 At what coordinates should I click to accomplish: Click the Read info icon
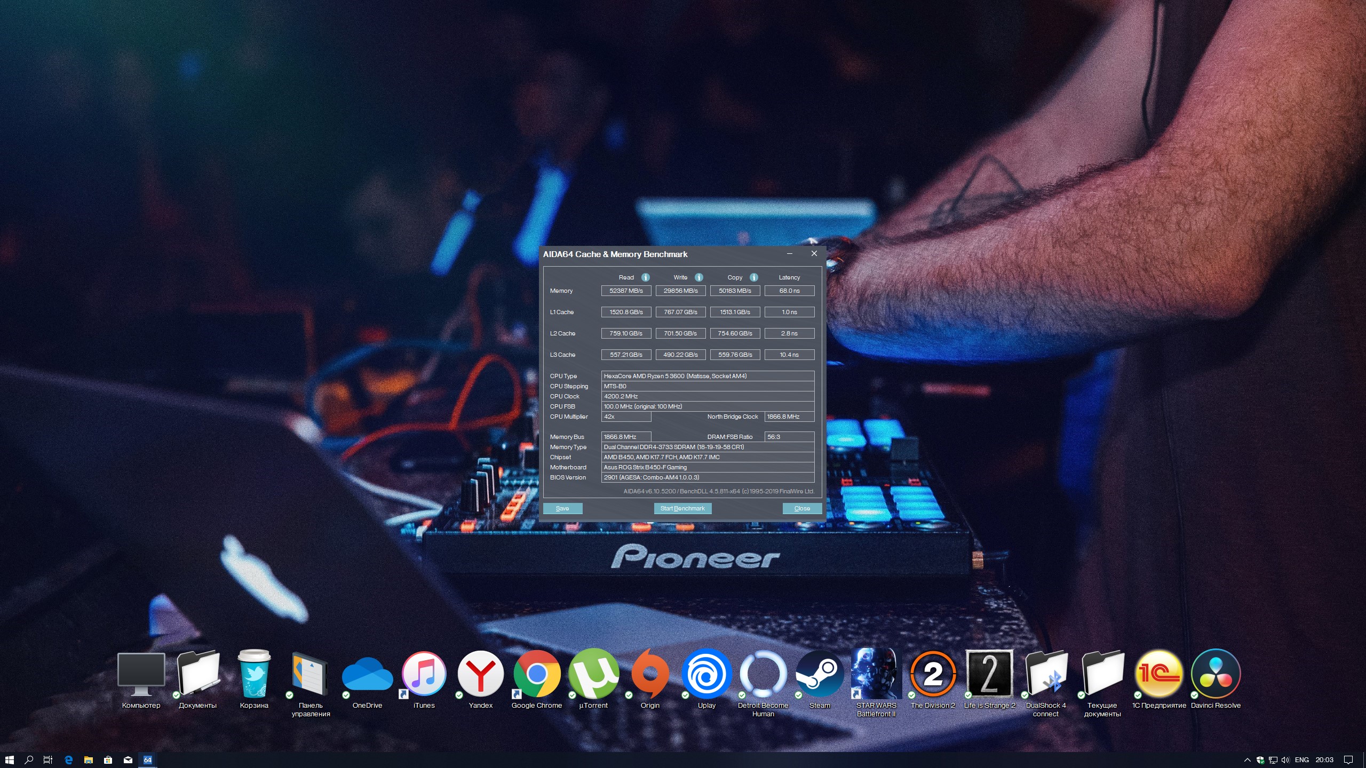click(646, 277)
